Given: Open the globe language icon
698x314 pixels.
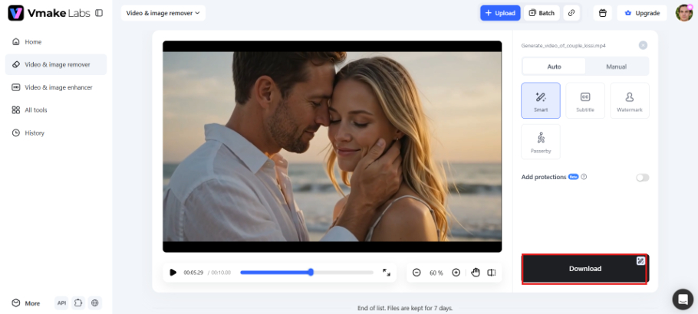Looking at the screenshot, I should pyautogui.click(x=94, y=303).
